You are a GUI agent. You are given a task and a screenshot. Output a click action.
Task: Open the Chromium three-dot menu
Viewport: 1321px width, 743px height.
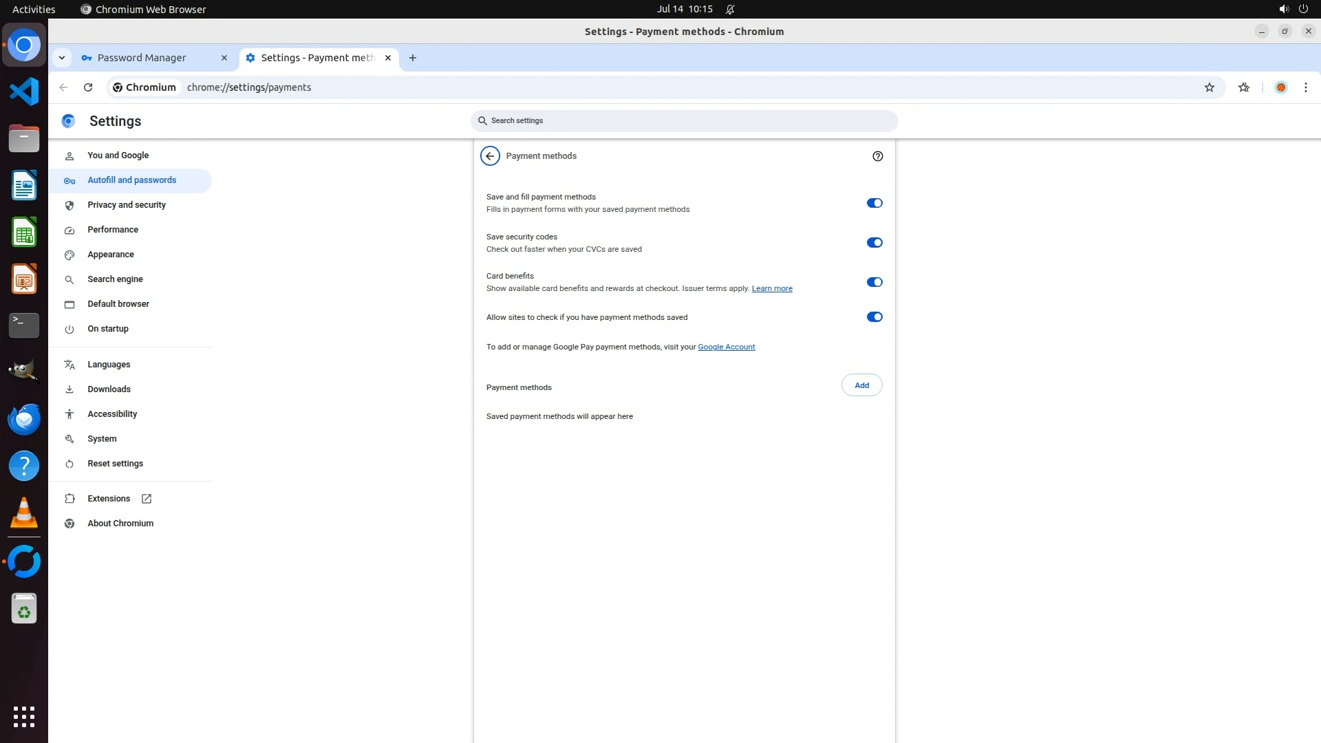tap(1305, 87)
